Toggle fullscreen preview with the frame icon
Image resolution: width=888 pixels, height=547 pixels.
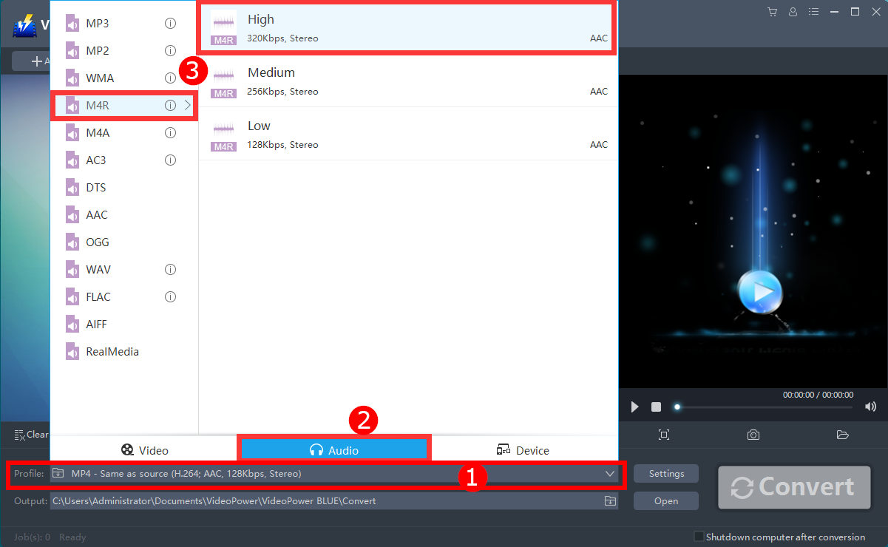(663, 435)
